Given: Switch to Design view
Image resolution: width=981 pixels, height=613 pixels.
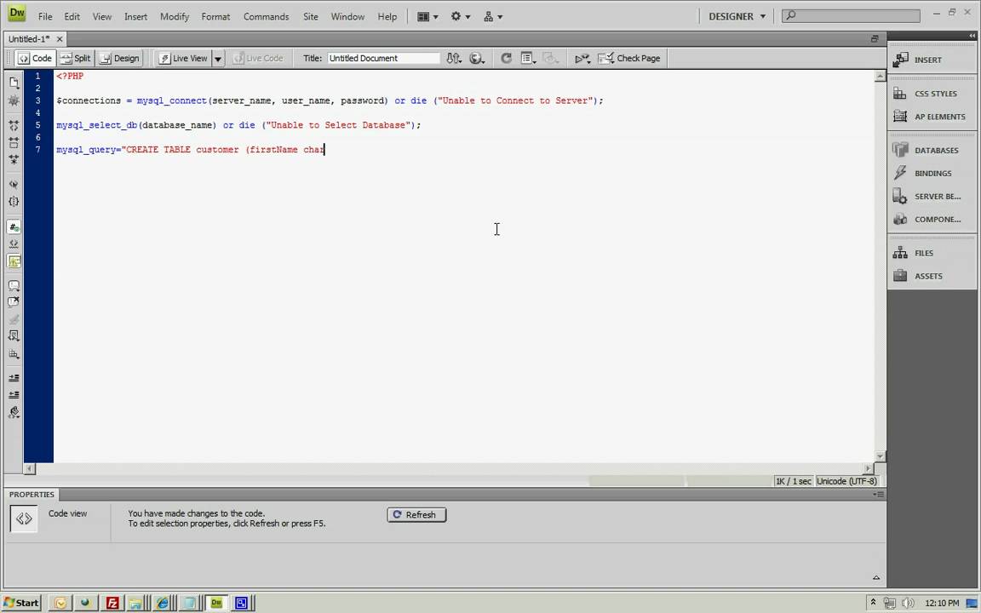Looking at the screenshot, I should click(x=119, y=58).
